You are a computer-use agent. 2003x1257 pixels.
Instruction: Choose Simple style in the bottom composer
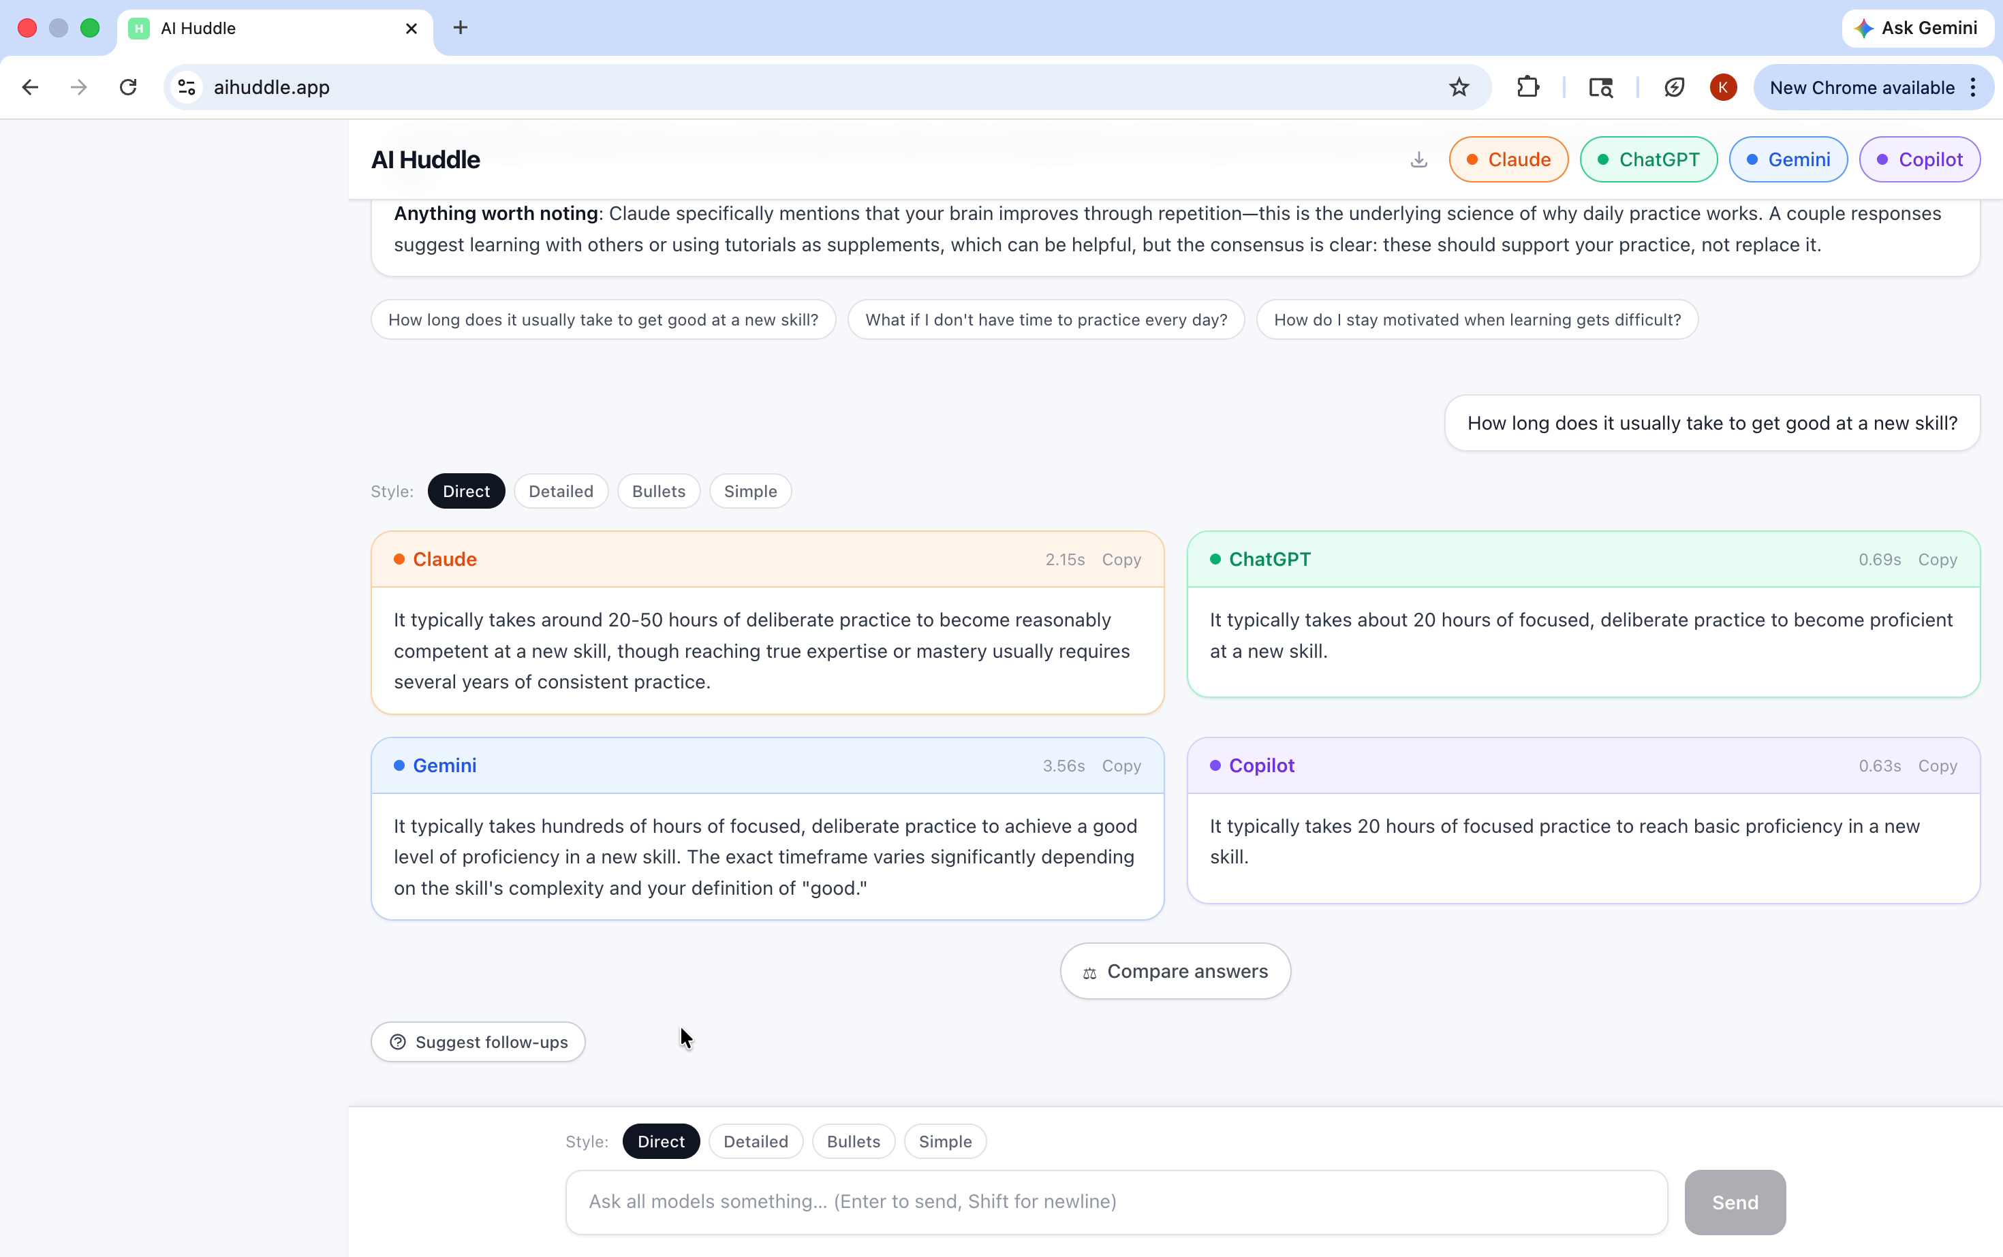tap(944, 1141)
